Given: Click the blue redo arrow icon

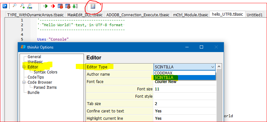Looking at the screenshot, I should pyautogui.click(x=5, y=6).
